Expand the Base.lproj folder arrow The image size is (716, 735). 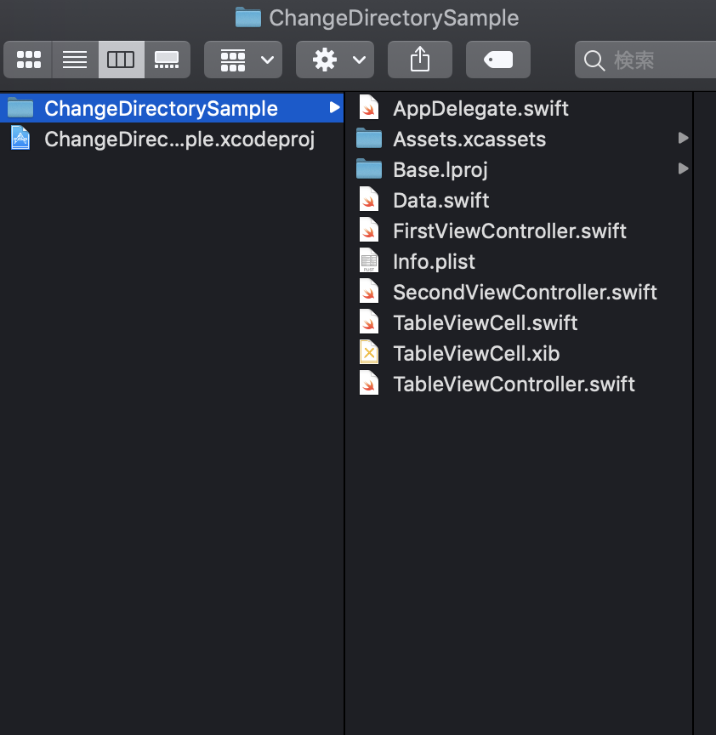(x=683, y=169)
